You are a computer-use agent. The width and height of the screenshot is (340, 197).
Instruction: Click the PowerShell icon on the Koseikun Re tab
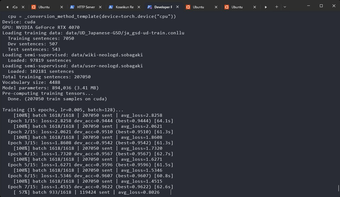click(x=111, y=7)
